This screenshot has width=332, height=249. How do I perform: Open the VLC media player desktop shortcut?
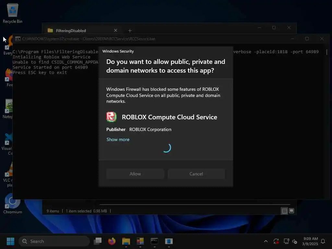8,175
